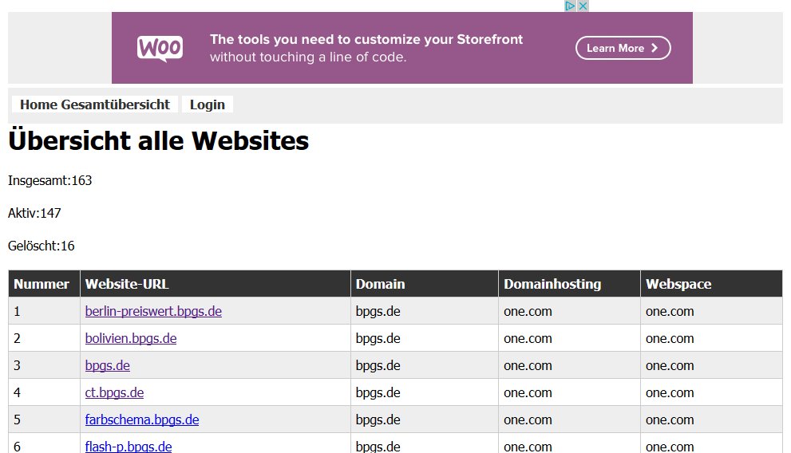
Task: Click the ad headline about customizing Storefront
Action: pyautogui.click(x=366, y=40)
